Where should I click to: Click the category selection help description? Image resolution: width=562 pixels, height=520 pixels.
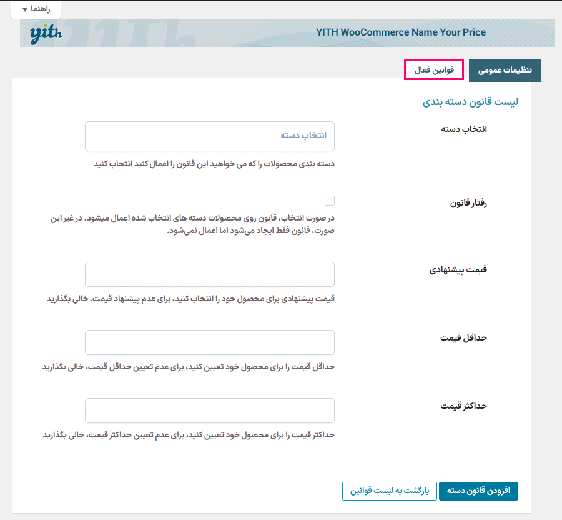coord(214,164)
